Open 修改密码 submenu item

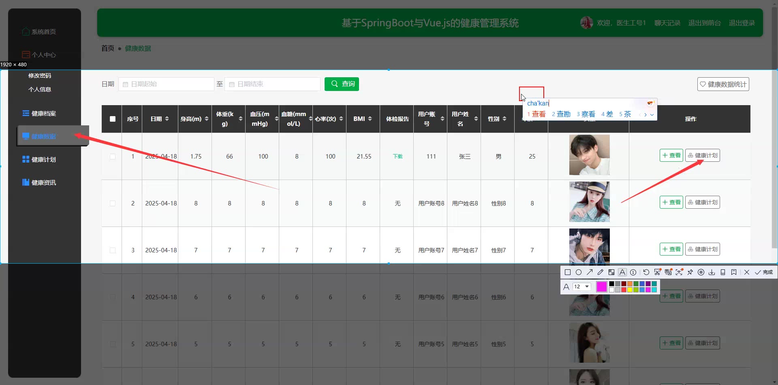[x=40, y=76]
